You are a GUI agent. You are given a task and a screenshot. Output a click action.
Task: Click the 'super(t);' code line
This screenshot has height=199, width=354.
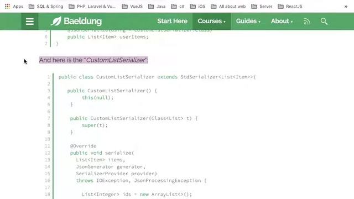(x=95, y=125)
